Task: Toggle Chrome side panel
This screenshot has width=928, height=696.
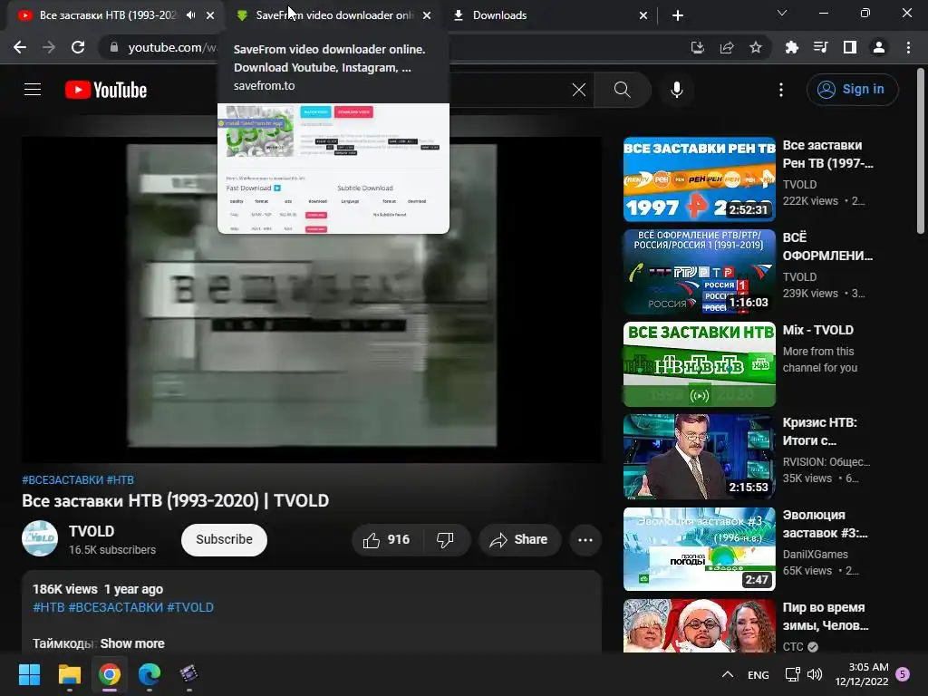Action: 850,47
